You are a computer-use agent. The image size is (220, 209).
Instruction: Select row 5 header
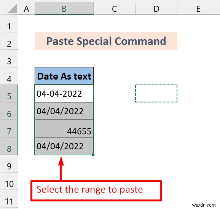(9, 94)
